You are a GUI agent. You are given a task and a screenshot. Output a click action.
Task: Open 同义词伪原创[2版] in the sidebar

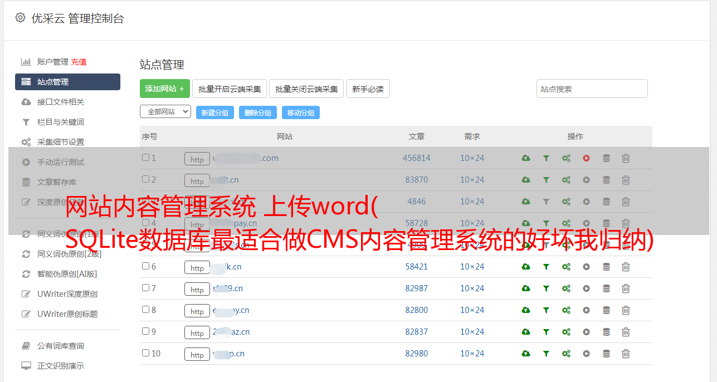coord(69,254)
